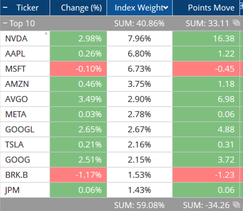Sort by the Ticker column header
Image resolution: width=243 pixels, height=211 pixels.
coord(27,8)
